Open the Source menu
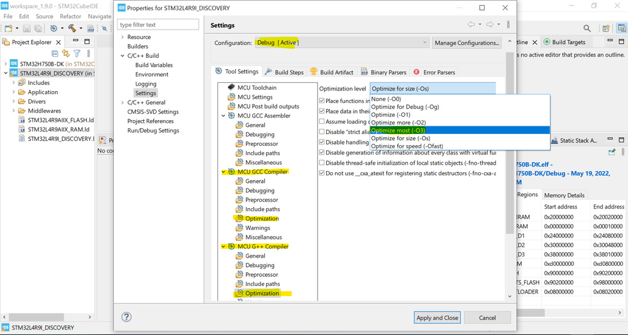The image size is (628, 335). 45,16
